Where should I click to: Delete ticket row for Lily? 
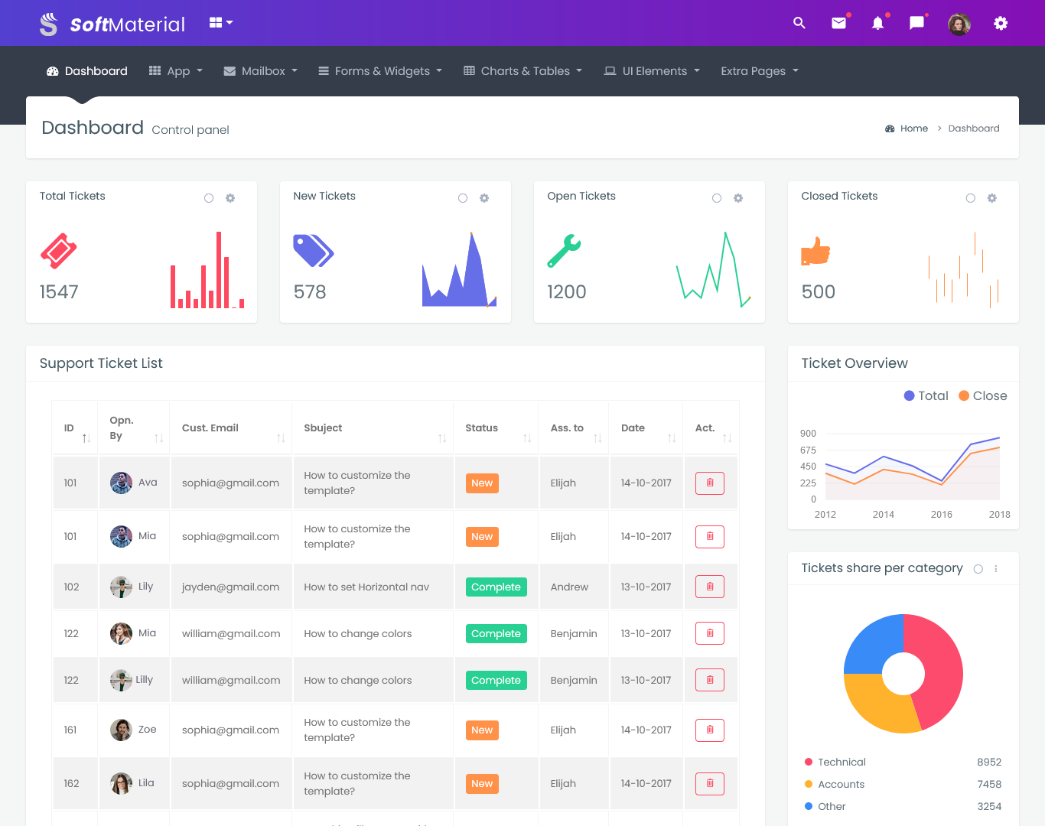click(710, 587)
